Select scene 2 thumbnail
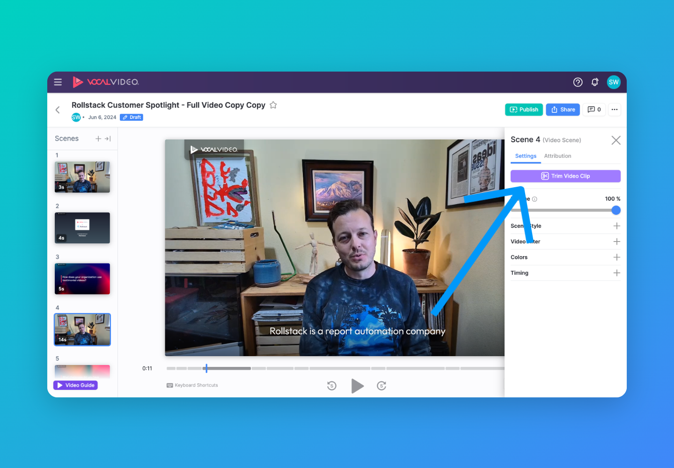The height and width of the screenshot is (468, 674). pos(82,228)
